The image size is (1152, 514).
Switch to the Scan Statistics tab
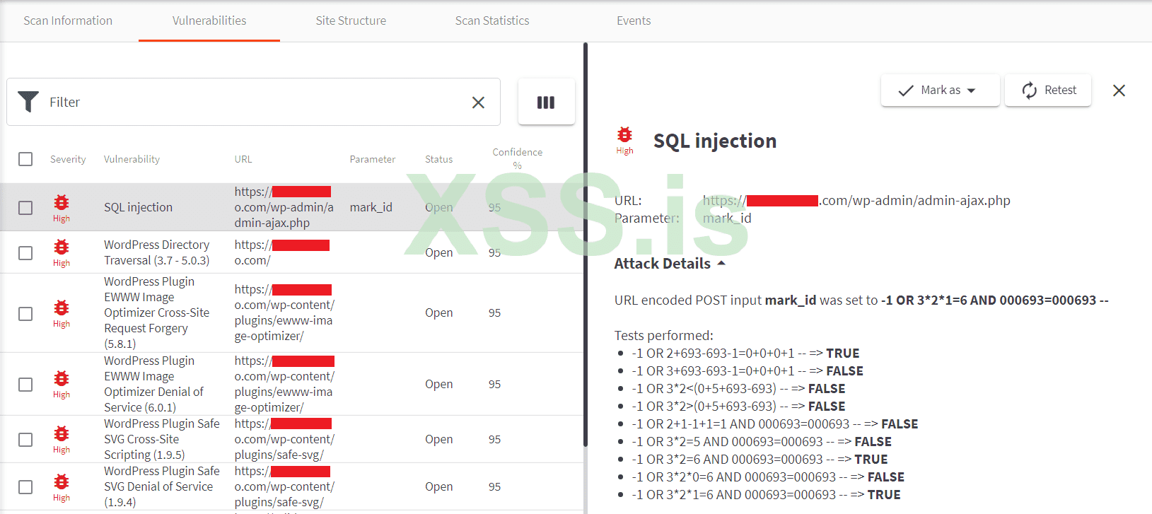492,21
